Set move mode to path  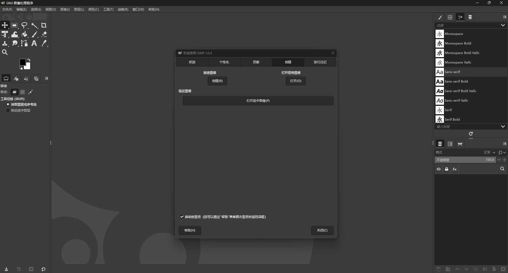pos(30,92)
